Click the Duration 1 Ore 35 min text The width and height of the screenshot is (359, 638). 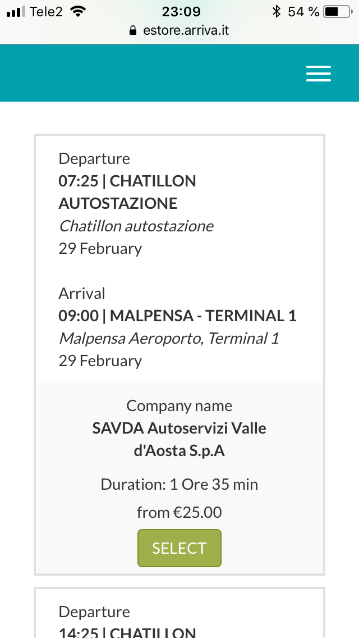(x=179, y=484)
